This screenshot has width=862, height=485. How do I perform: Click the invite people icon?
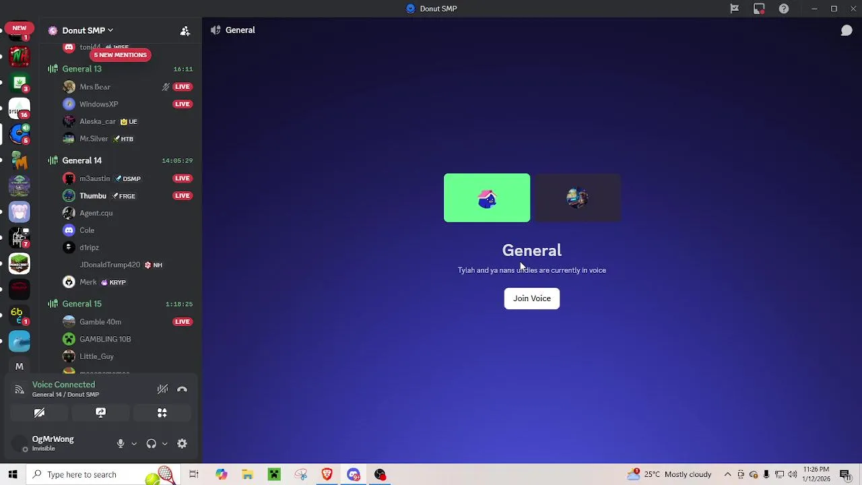pos(185,31)
